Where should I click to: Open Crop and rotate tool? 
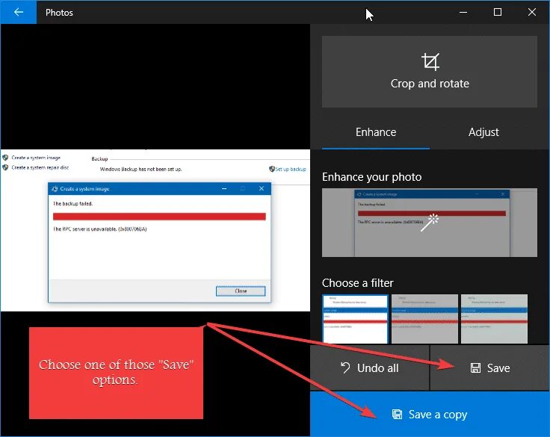(x=430, y=72)
